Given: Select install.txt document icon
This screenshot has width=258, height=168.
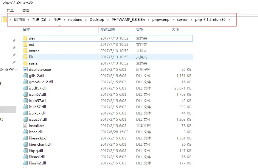Looking at the screenshot, I should pos(25,126).
